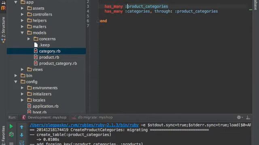Select the assets folder icon

click(x=30, y=8)
